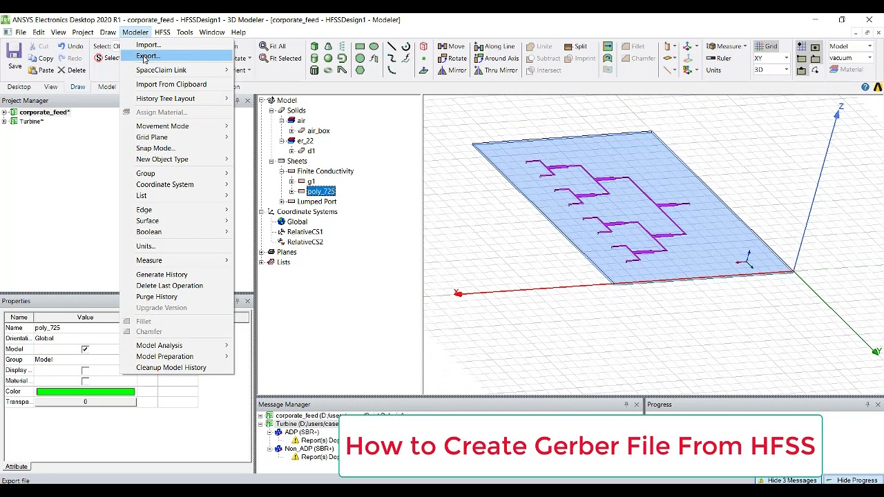884x497 pixels.
Task: Click the Move tool icon
Action: pos(442,46)
